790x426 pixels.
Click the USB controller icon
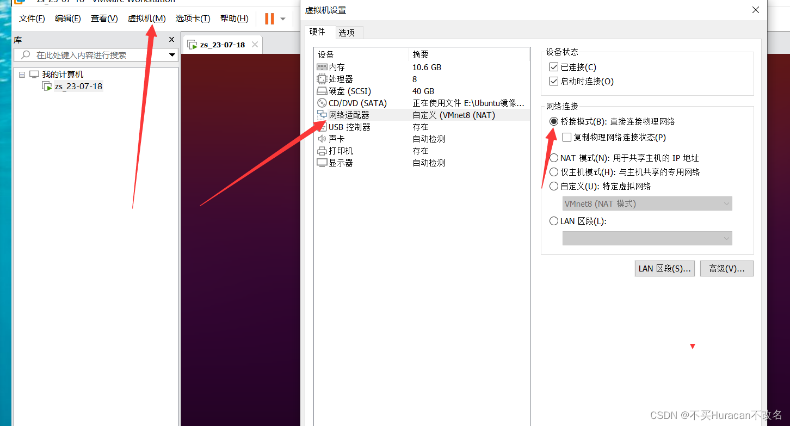pos(322,127)
